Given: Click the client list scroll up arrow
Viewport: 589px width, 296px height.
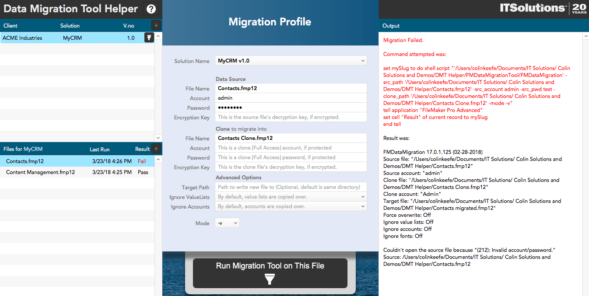Looking at the screenshot, I should click(158, 35).
